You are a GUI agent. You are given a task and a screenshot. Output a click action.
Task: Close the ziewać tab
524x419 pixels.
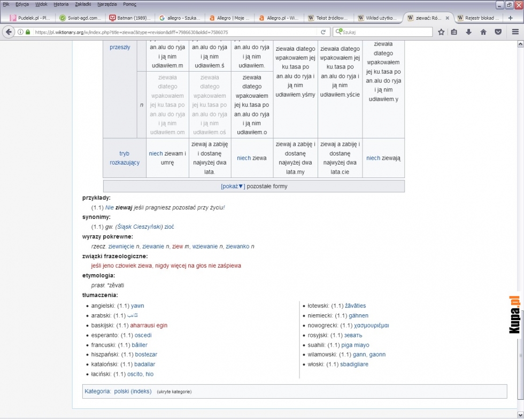point(448,18)
